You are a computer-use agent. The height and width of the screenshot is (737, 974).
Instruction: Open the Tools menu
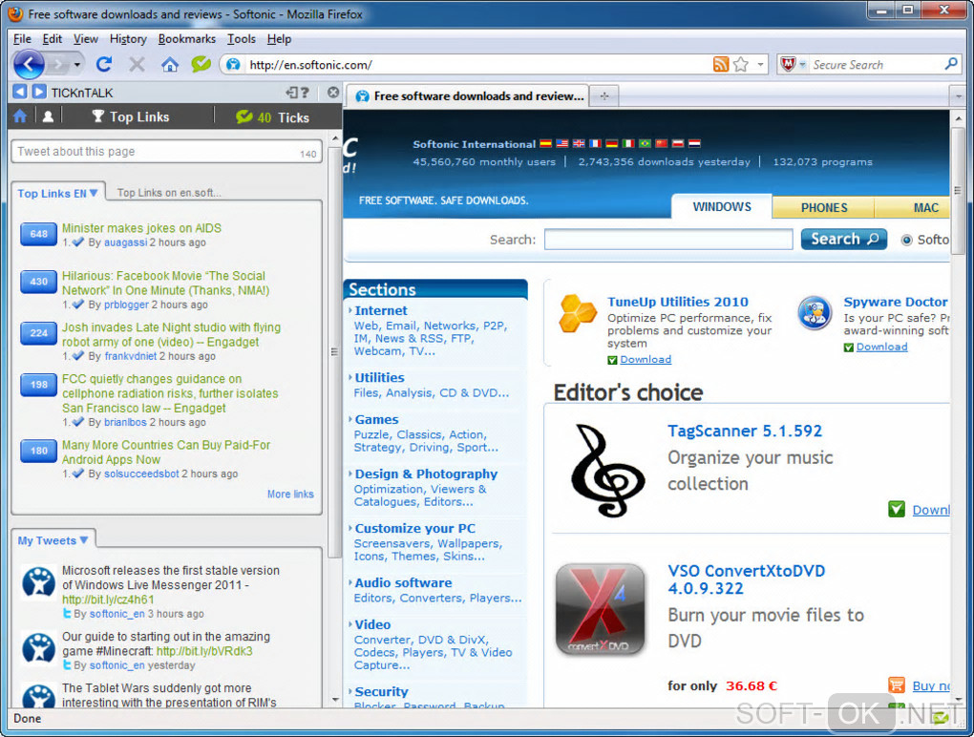(241, 39)
